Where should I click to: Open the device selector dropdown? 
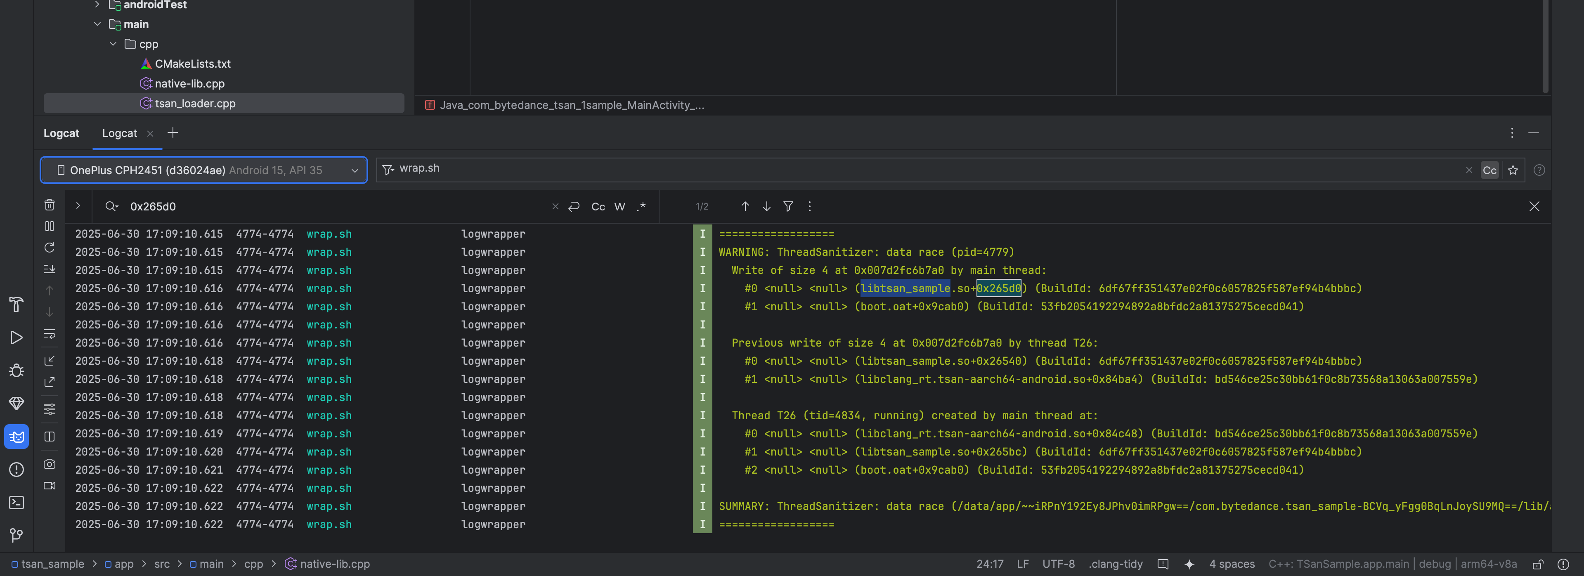click(x=203, y=170)
